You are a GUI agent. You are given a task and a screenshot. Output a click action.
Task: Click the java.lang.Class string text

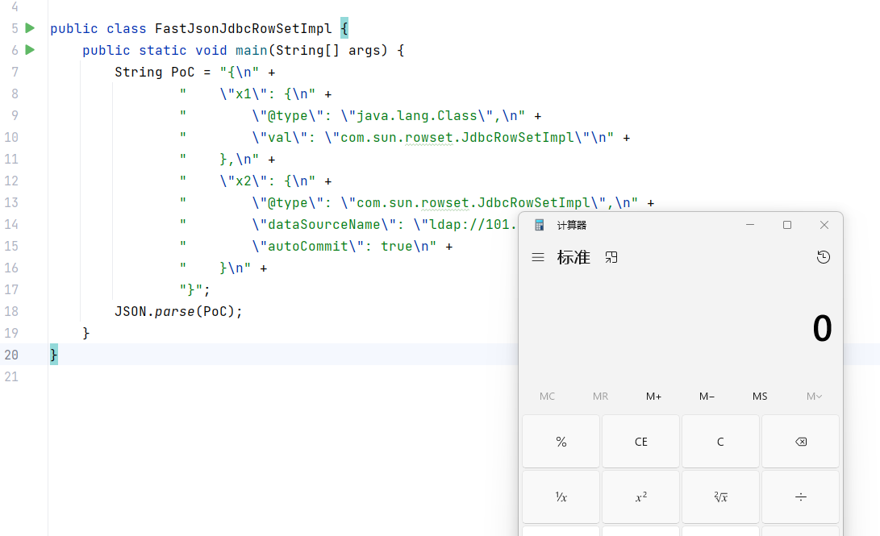tap(417, 116)
